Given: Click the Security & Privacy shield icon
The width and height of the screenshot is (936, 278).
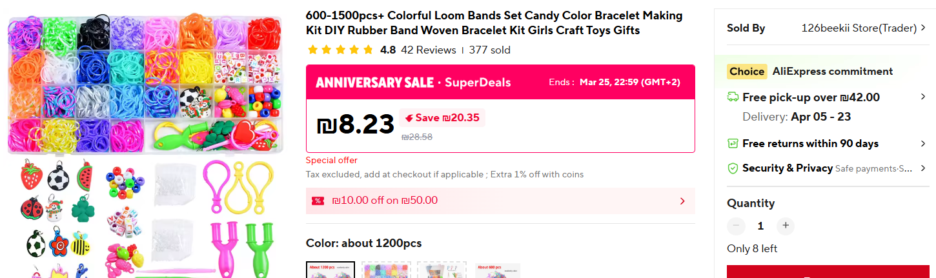Looking at the screenshot, I should pos(733,168).
